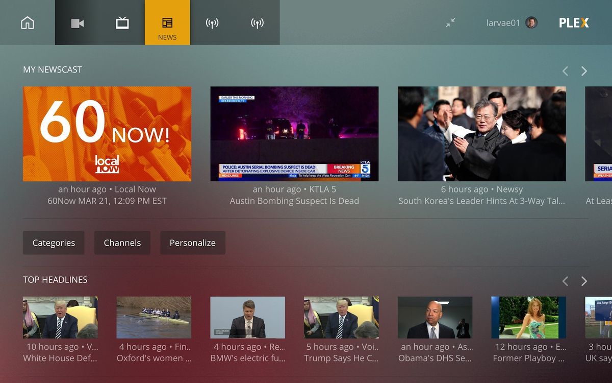Switch to the NEWS tab
This screenshot has height=383, width=612.
[x=167, y=22]
